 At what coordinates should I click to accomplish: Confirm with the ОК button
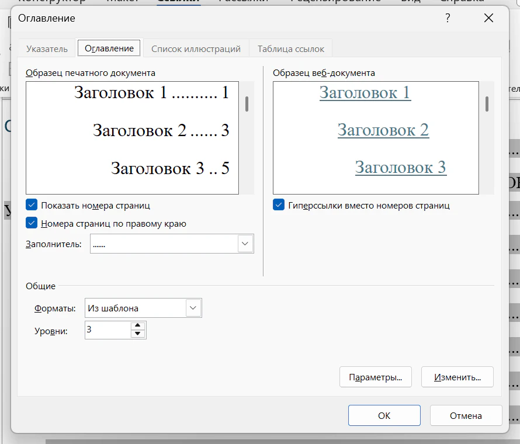(384, 415)
